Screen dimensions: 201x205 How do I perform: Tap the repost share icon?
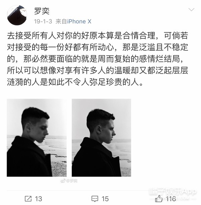coord(28,198)
